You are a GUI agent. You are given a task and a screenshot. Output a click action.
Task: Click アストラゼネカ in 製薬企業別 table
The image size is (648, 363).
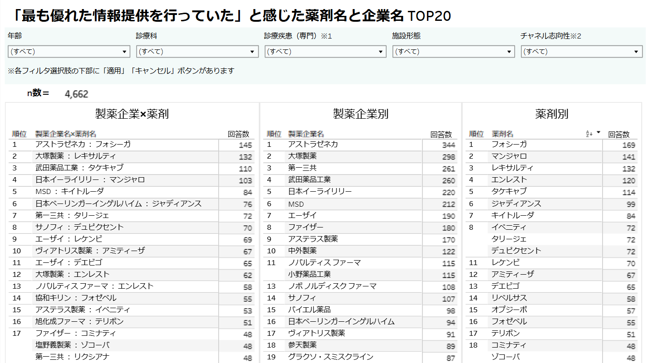click(x=313, y=145)
